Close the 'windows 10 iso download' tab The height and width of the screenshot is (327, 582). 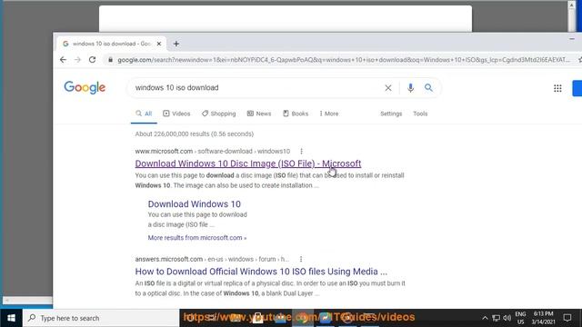click(159, 44)
